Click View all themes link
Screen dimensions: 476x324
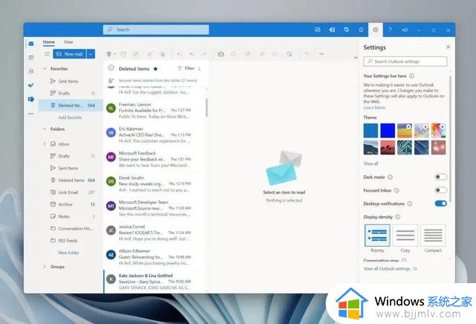[x=370, y=163]
